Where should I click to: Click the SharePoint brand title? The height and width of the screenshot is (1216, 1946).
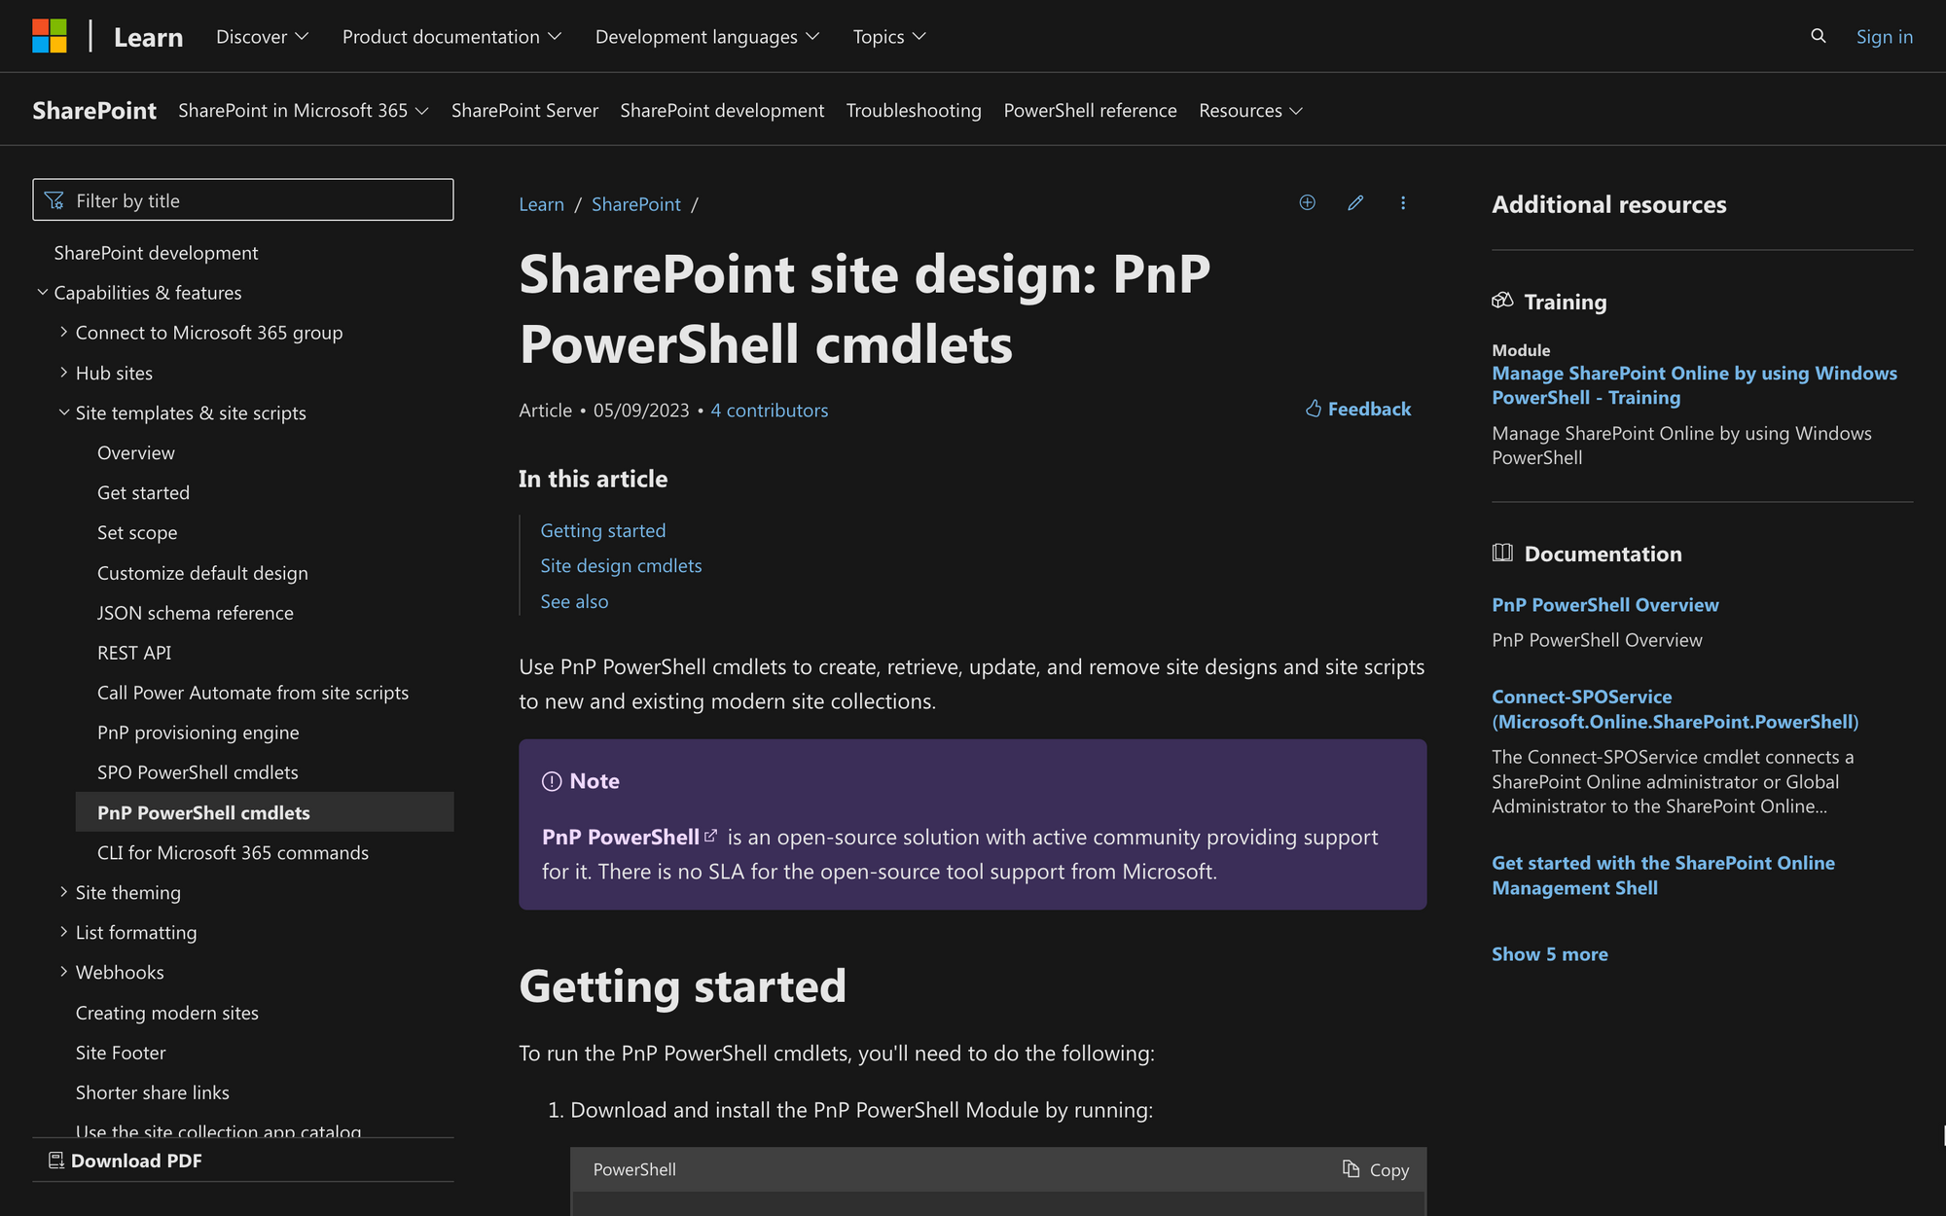94,111
